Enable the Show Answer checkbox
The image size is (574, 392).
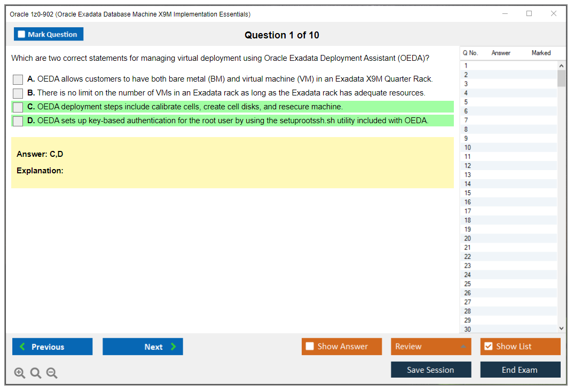click(309, 346)
